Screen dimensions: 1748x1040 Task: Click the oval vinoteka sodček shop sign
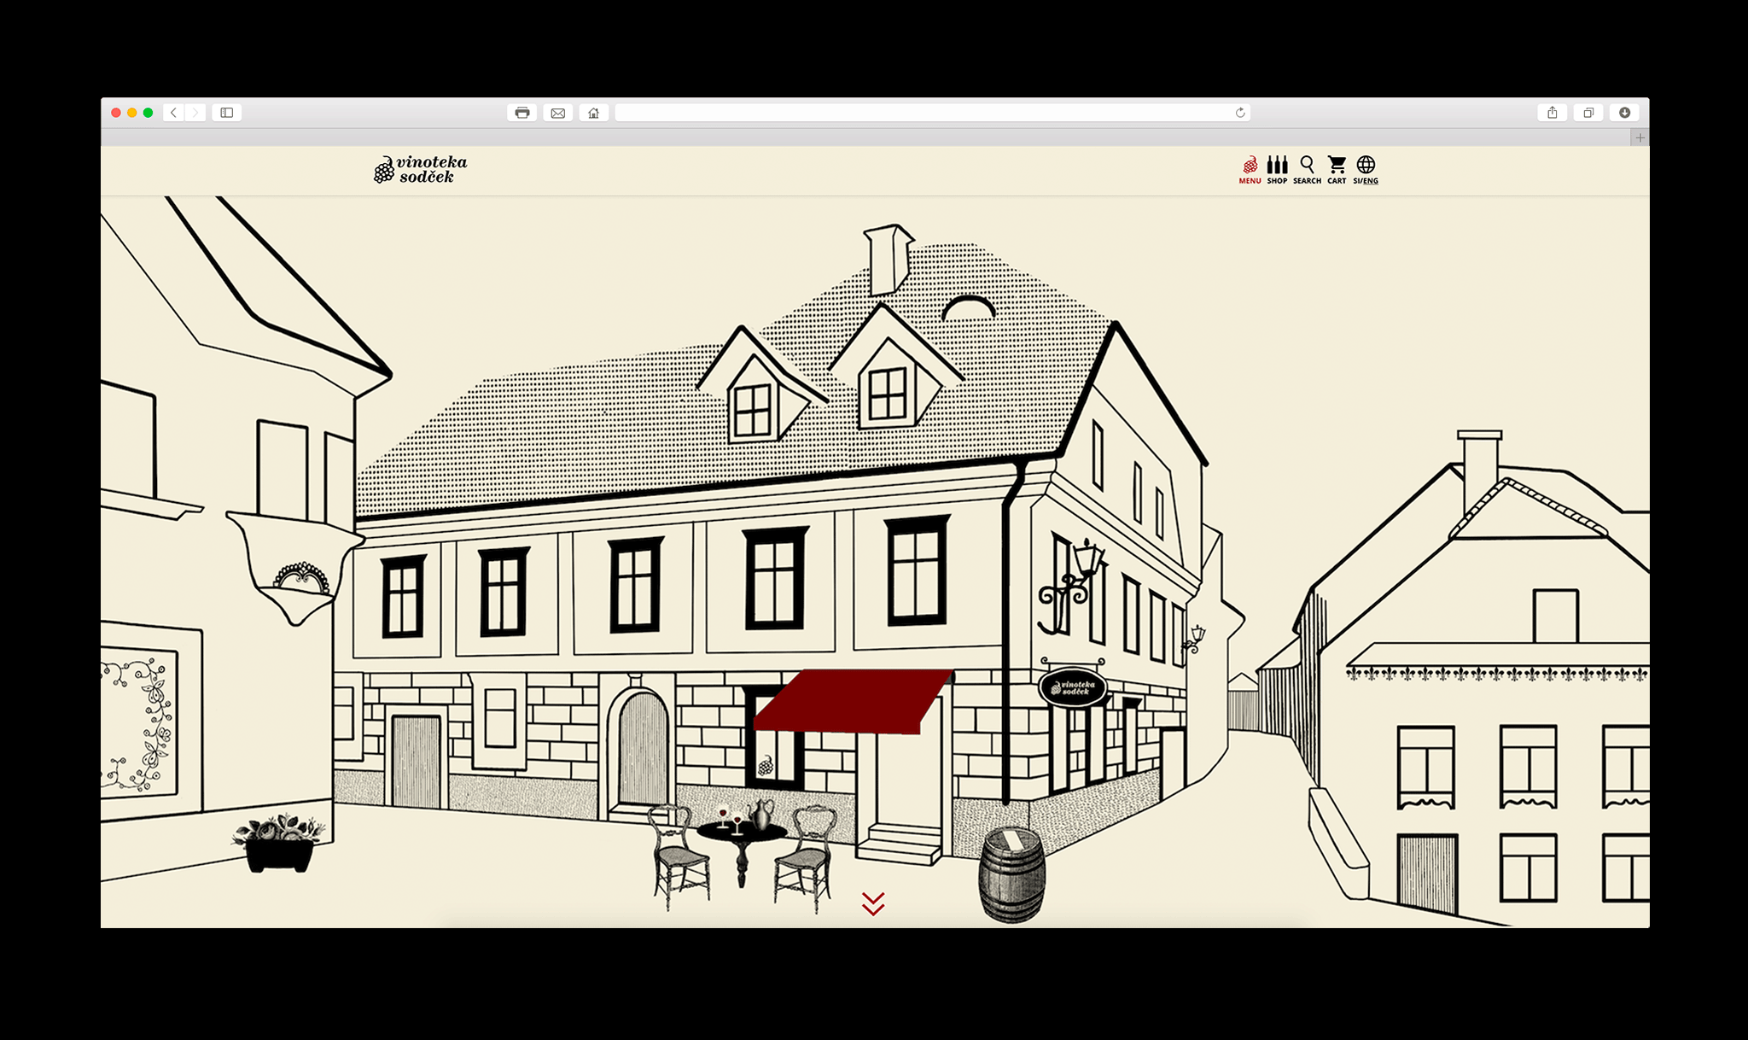[x=1073, y=687]
